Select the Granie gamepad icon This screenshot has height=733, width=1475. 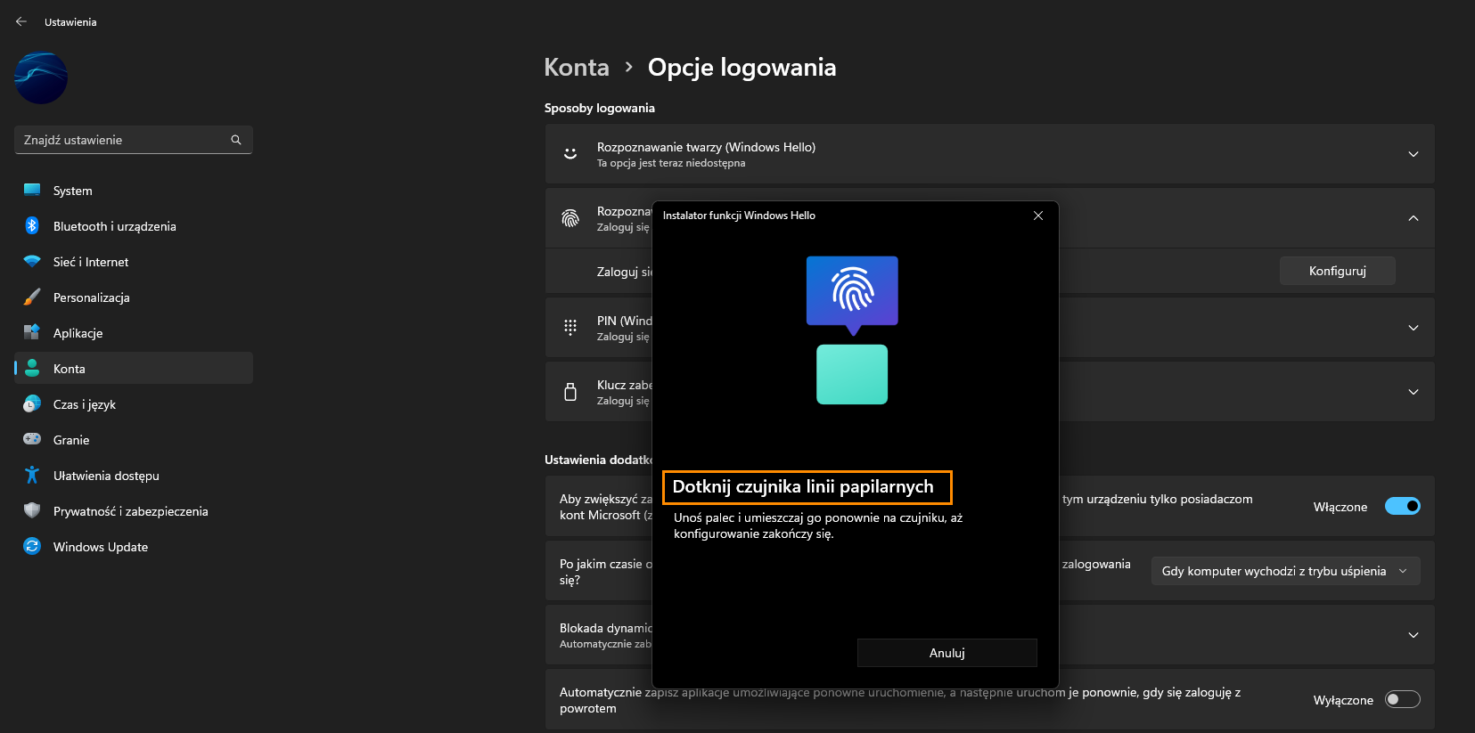(x=32, y=439)
